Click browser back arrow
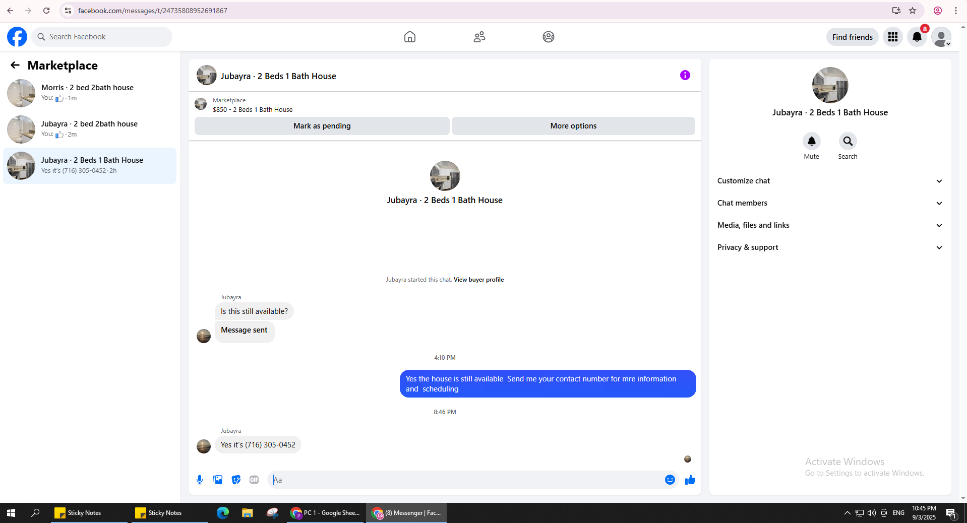This screenshot has width=967, height=523. click(10, 11)
